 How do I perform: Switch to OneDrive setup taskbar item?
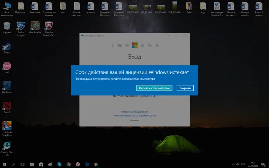tap(96, 164)
